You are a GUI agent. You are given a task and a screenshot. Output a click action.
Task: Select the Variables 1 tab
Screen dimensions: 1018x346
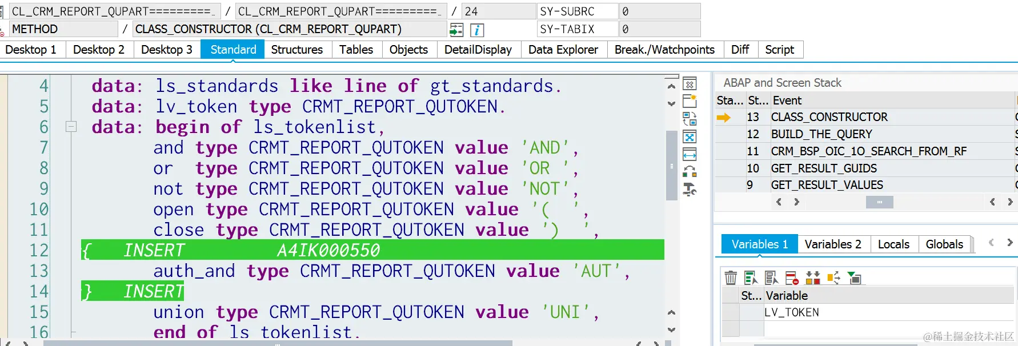click(x=760, y=244)
